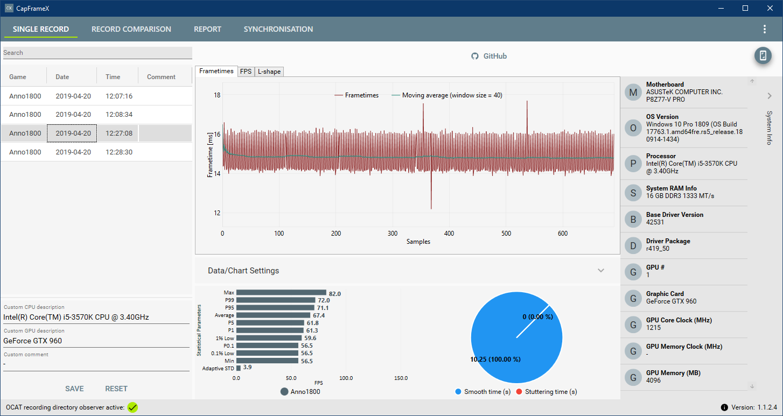Click the Frametimes red legend line
The width and height of the screenshot is (783, 416).
(339, 95)
